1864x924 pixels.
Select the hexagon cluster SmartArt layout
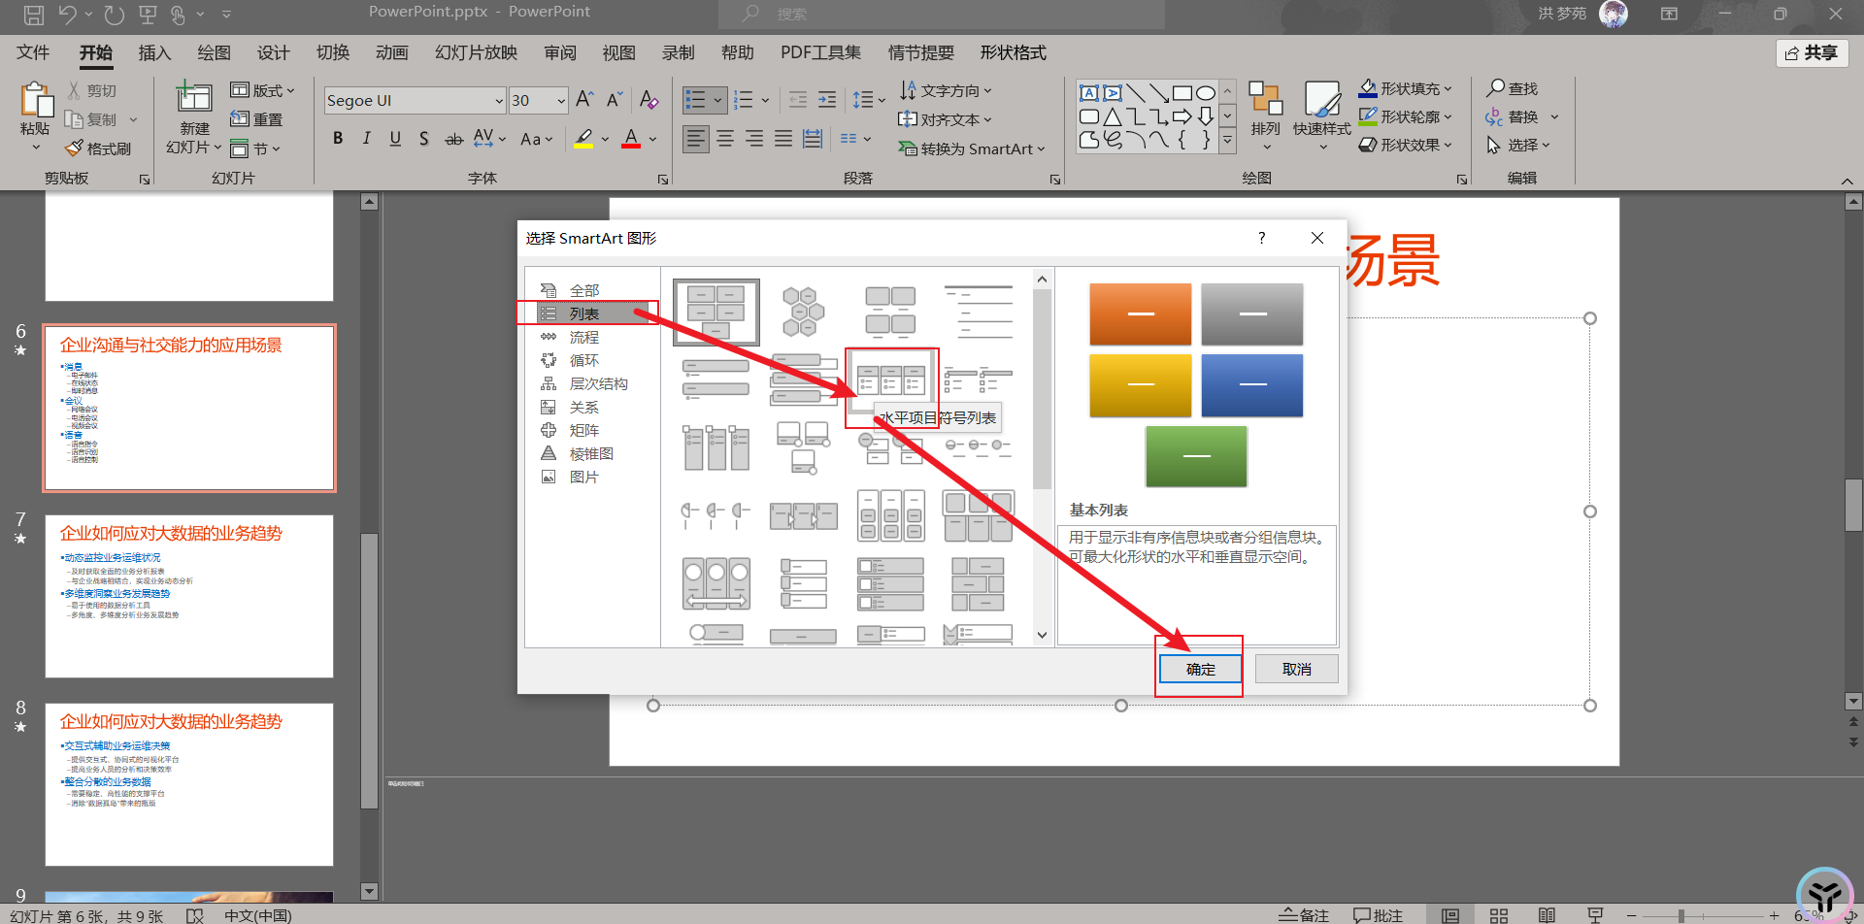tap(804, 312)
